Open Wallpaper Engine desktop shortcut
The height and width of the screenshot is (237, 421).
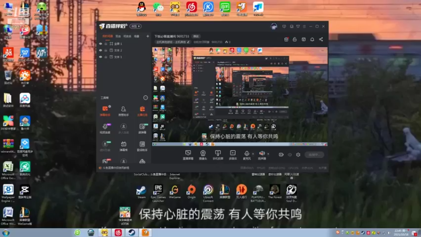pos(8,193)
